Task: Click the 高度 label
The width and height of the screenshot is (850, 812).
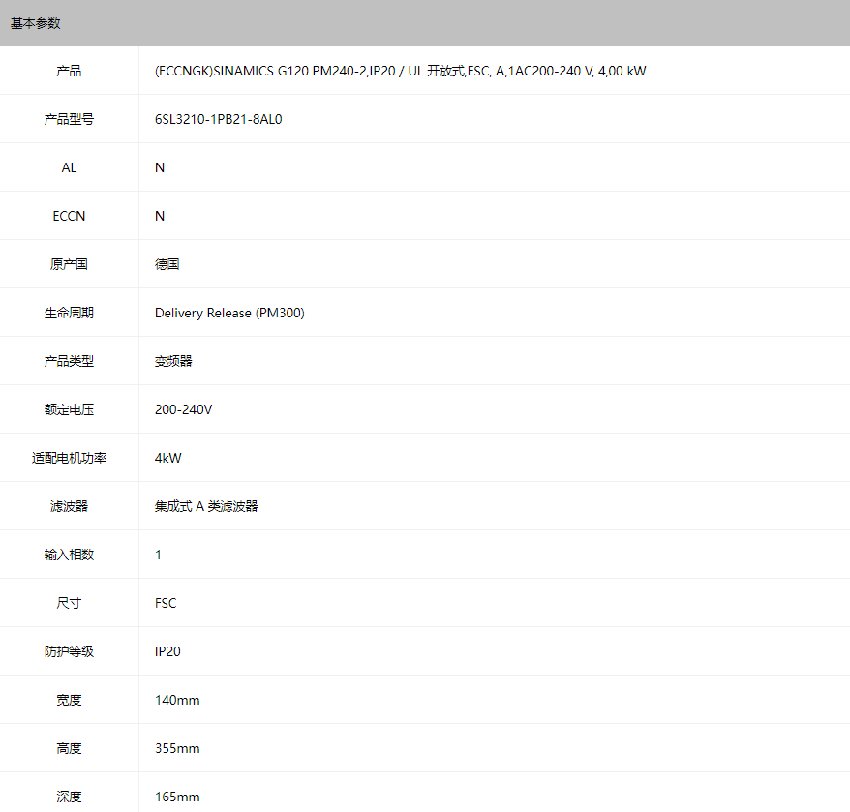Action: (69, 748)
